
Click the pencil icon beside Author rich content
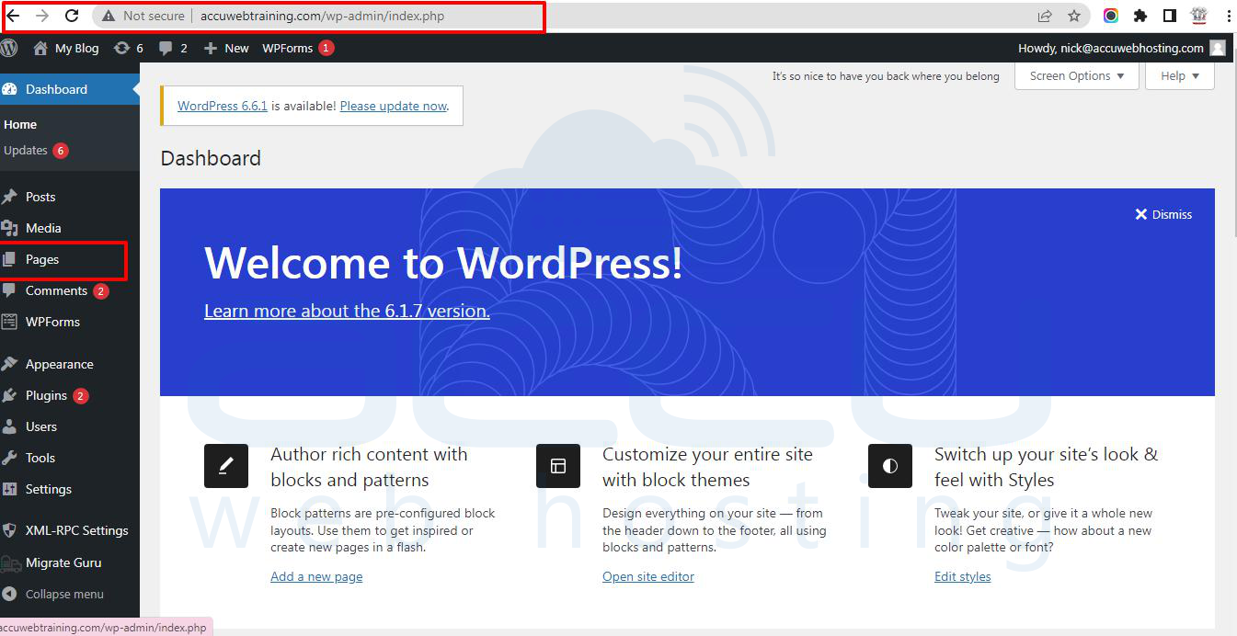tap(226, 466)
